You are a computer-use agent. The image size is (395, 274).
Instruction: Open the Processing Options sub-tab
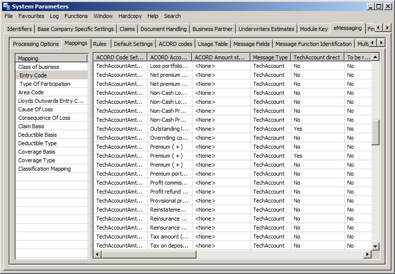click(36, 44)
